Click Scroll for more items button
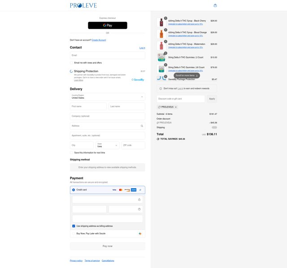 tap(187, 76)
